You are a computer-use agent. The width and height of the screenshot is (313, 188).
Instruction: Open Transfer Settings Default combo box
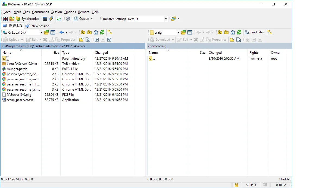tap(147, 19)
